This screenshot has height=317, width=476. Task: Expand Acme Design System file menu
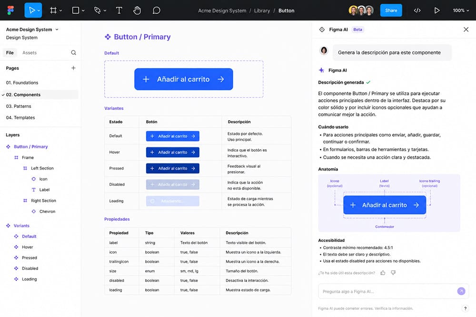pyautogui.click(x=57, y=29)
